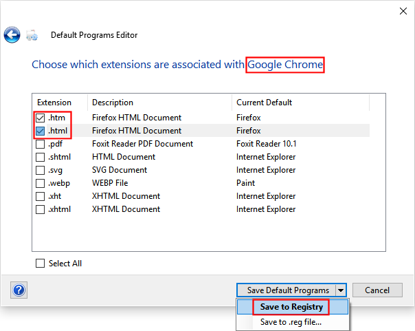Viewport: 415px width, 331px height.
Task: Uncheck the .htm extension checkbox
Action: point(41,118)
